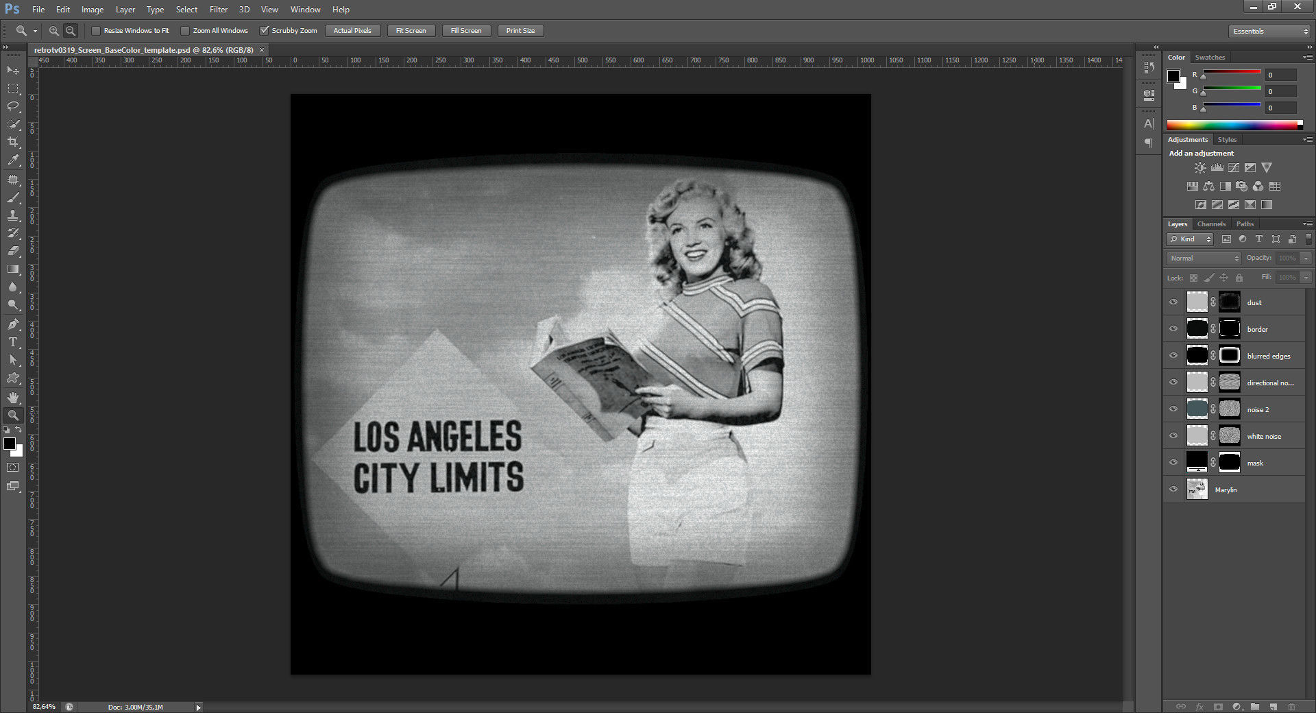Viewport: 1316px width, 713px height.
Task: Open the Essentials workspace dropdown
Action: click(1269, 32)
